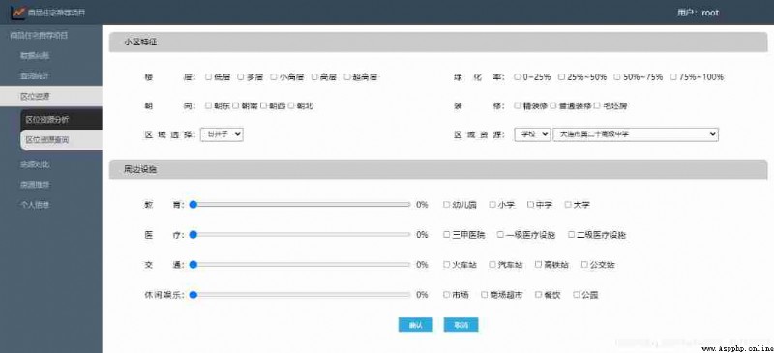Click the blue 取消 cancel button

461,325
